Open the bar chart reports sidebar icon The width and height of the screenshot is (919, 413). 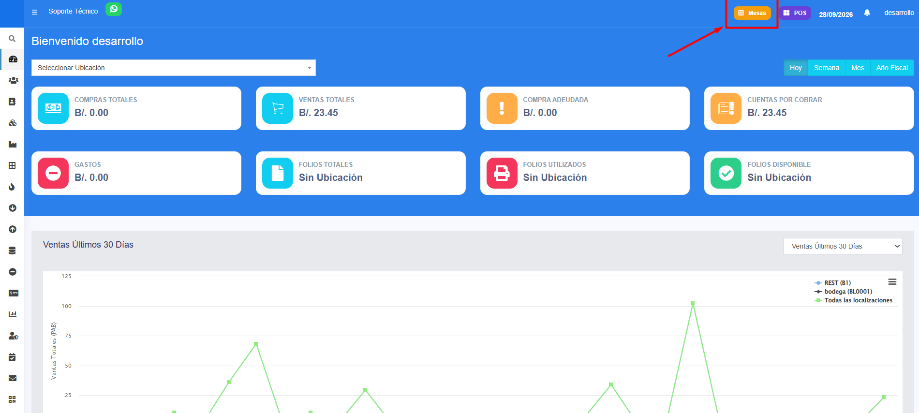click(13, 314)
